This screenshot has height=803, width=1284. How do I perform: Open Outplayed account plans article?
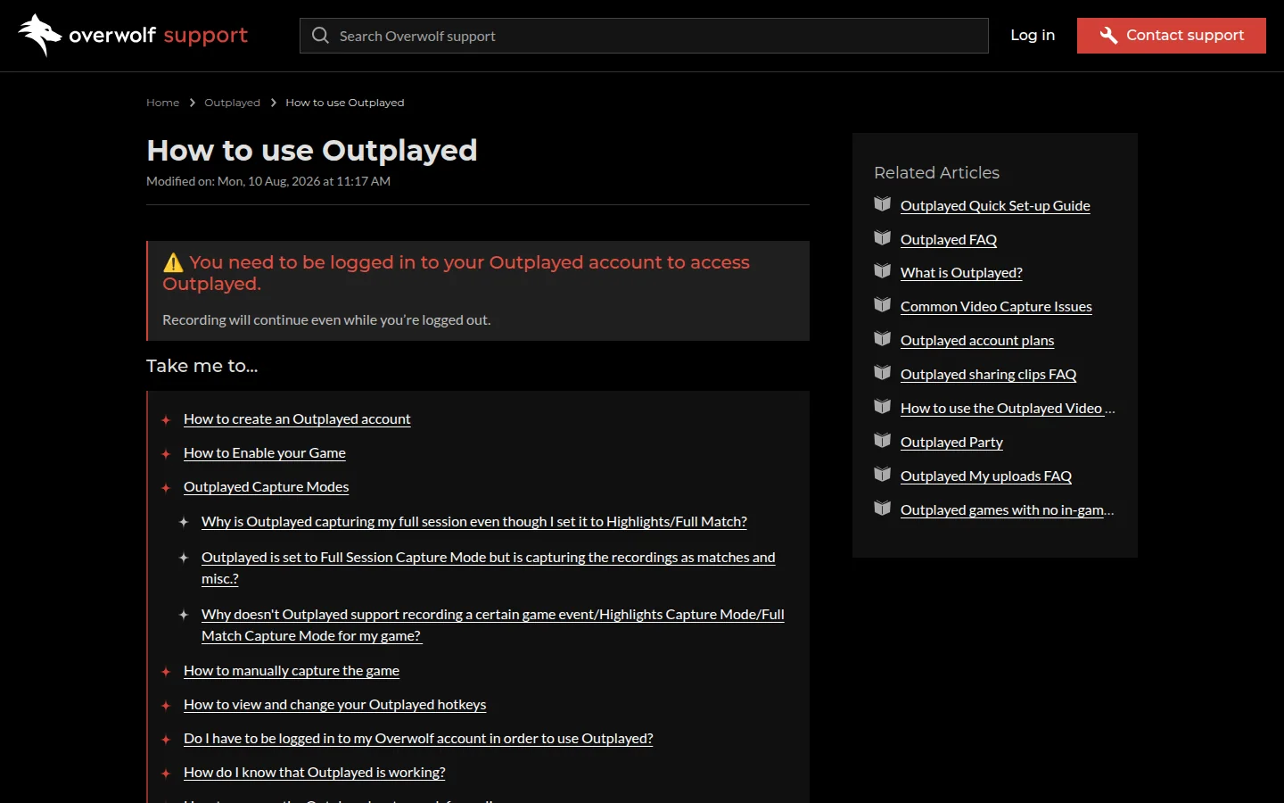click(x=977, y=341)
